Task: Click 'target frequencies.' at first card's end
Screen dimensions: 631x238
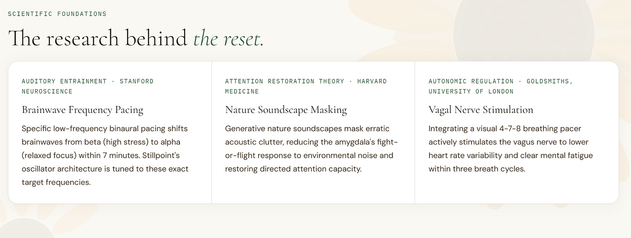Action: click(x=56, y=182)
